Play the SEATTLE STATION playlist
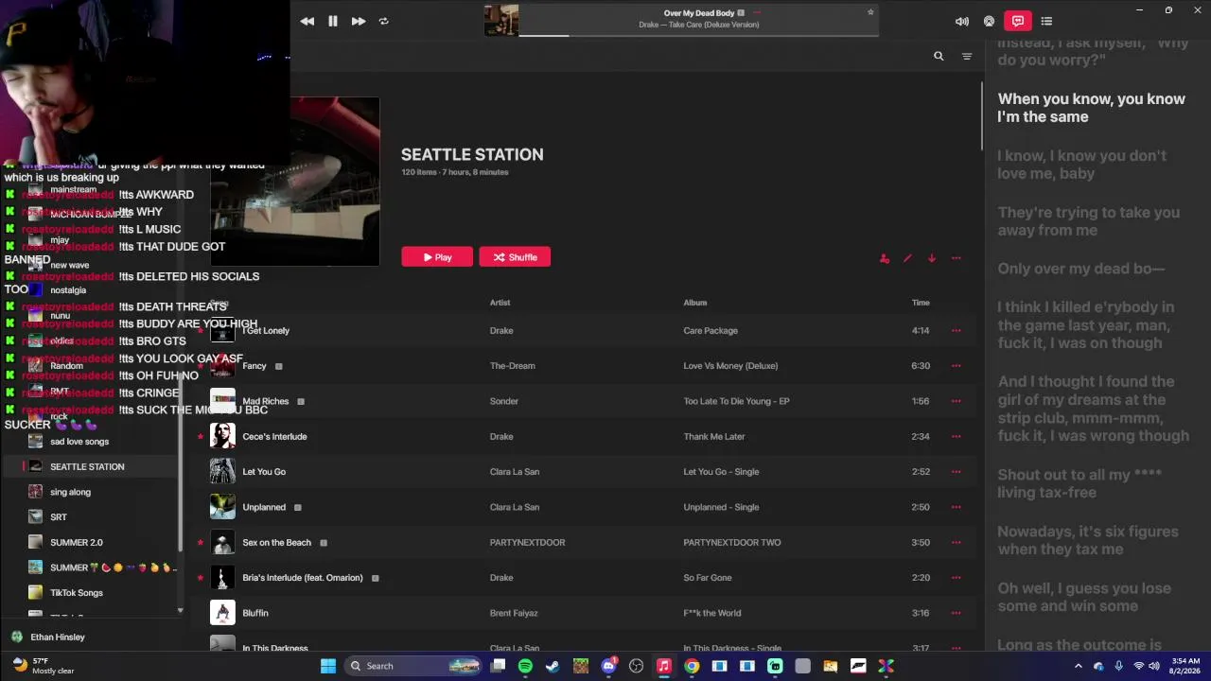 click(437, 257)
